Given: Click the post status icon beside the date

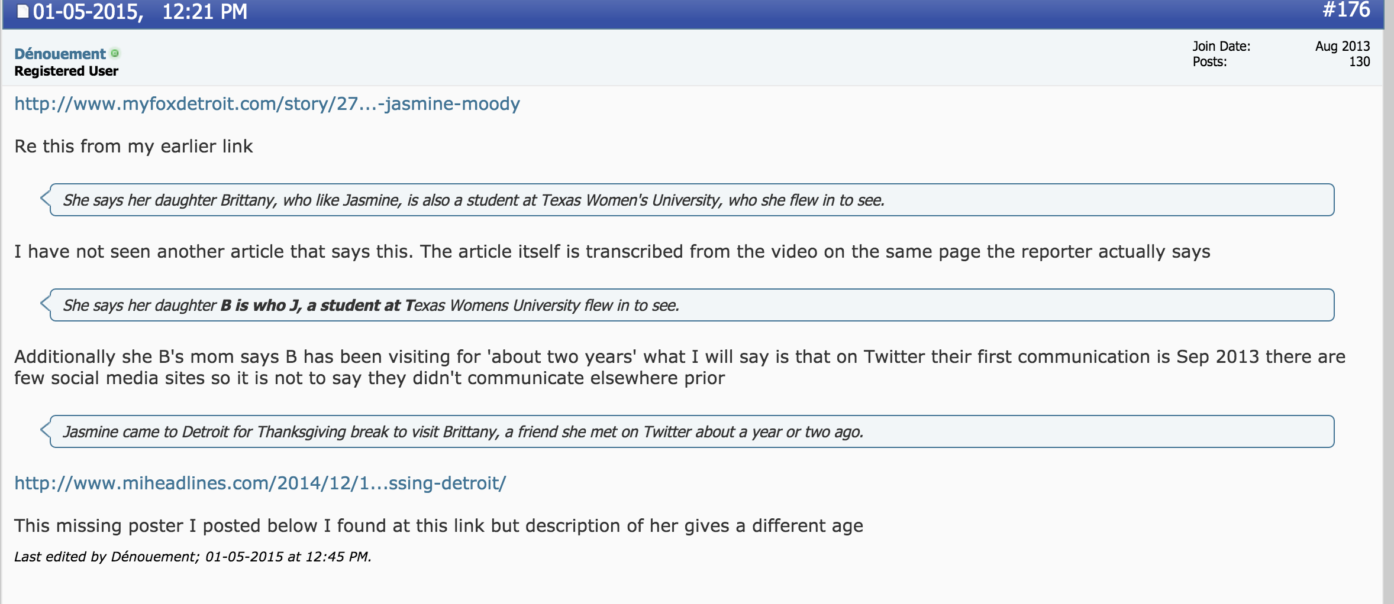Looking at the screenshot, I should (22, 11).
